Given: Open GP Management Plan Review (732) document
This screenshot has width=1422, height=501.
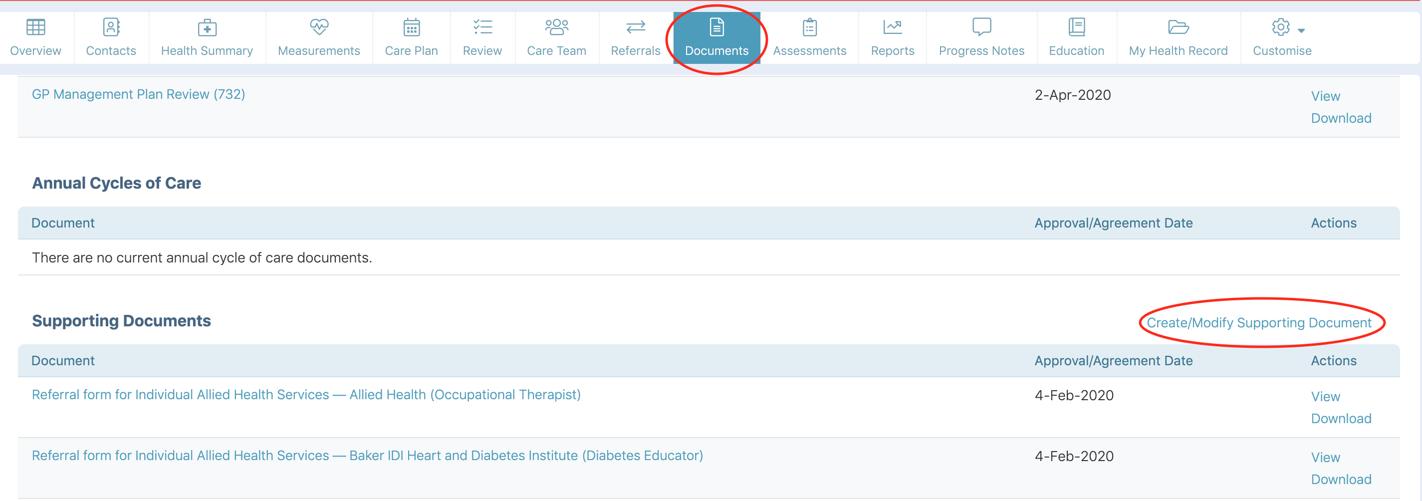Looking at the screenshot, I should (138, 94).
